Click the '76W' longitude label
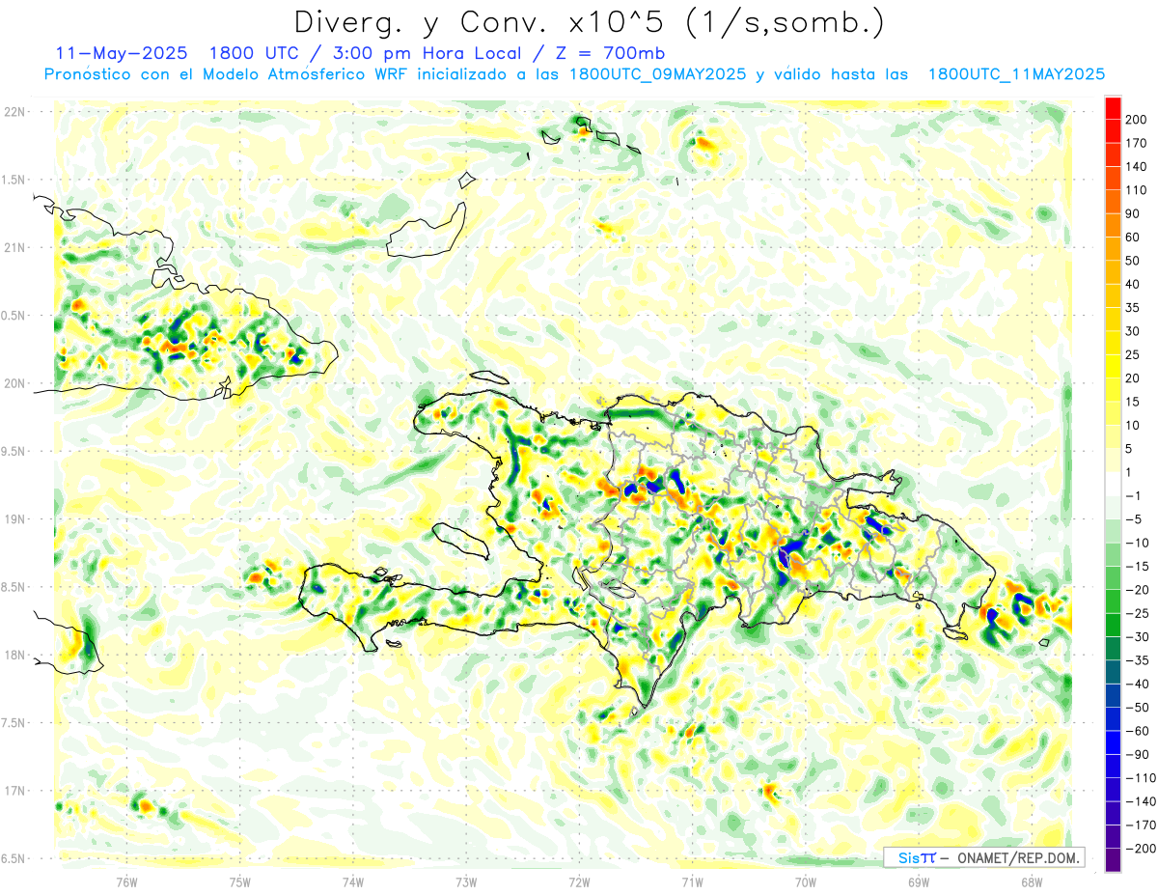Image resolution: width=1158 pixels, height=895 pixels. tap(126, 881)
